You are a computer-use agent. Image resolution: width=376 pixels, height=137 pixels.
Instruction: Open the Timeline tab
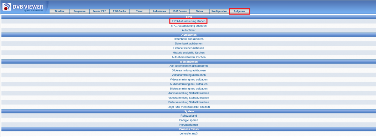click(60, 11)
